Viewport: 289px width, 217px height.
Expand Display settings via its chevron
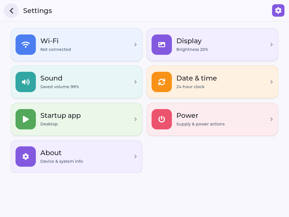(x=272, y=45)
